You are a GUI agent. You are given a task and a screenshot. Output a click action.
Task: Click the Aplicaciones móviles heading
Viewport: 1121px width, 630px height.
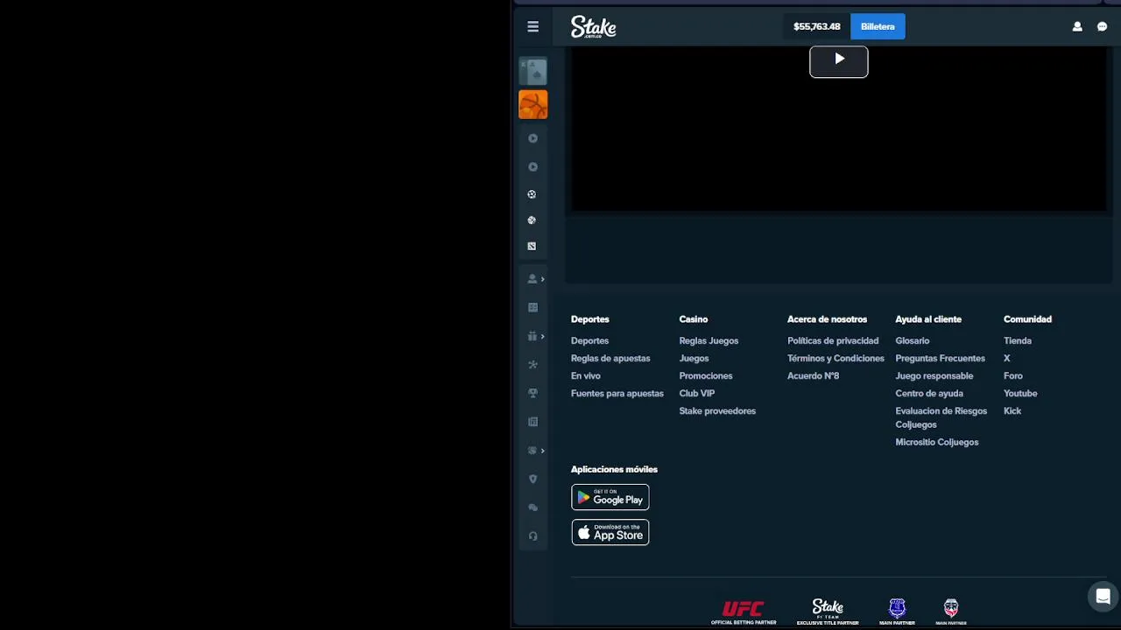point(614,469)
